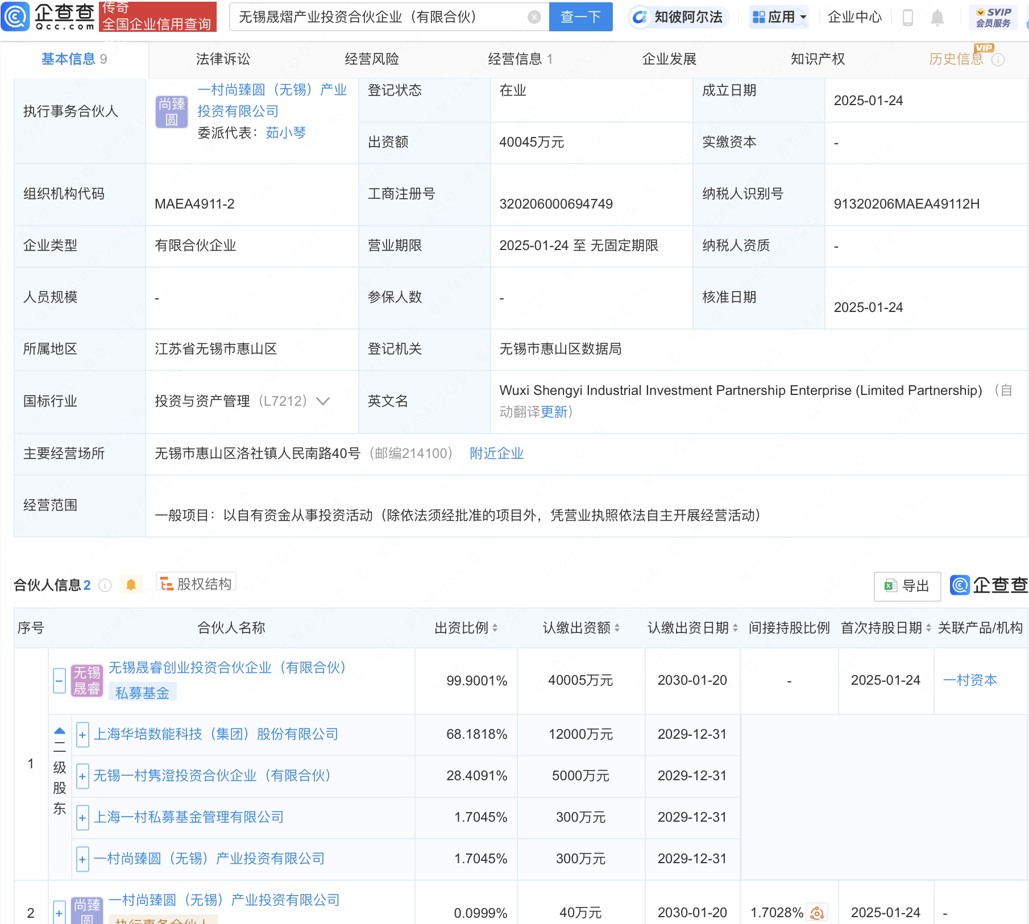Click 私募基金 tag
The width and height of the screenshot is (1029, 924).
click(x=142, y=693)
